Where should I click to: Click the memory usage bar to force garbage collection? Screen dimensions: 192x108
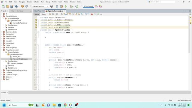88,6
